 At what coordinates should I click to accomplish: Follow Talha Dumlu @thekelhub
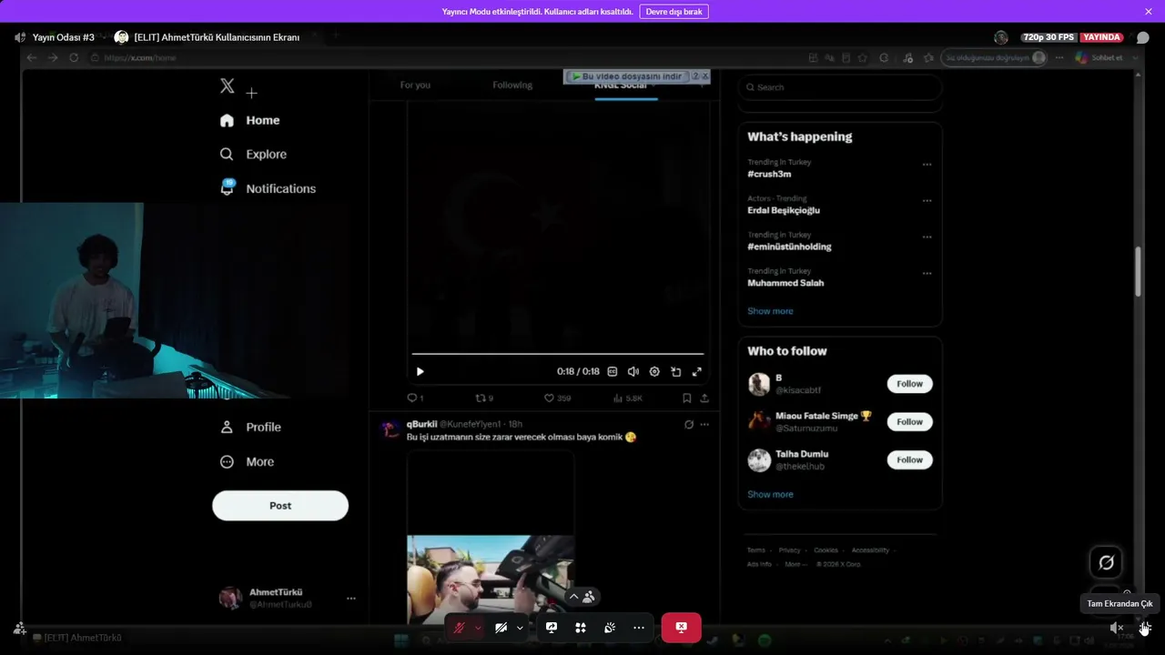[x=910, y=460]
